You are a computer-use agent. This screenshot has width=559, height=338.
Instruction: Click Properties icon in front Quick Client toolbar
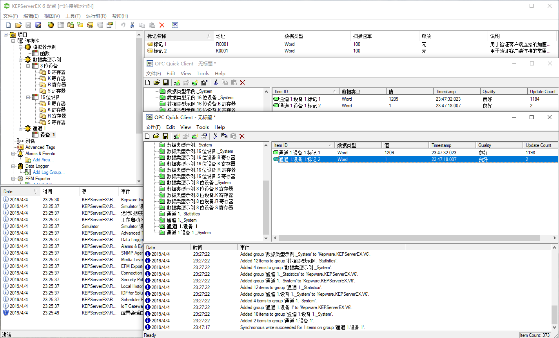pos(204,136)
